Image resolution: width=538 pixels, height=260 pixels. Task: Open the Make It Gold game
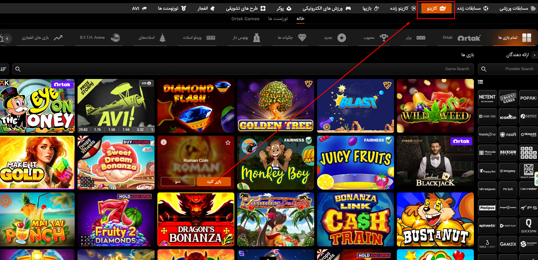pos(37,162)
